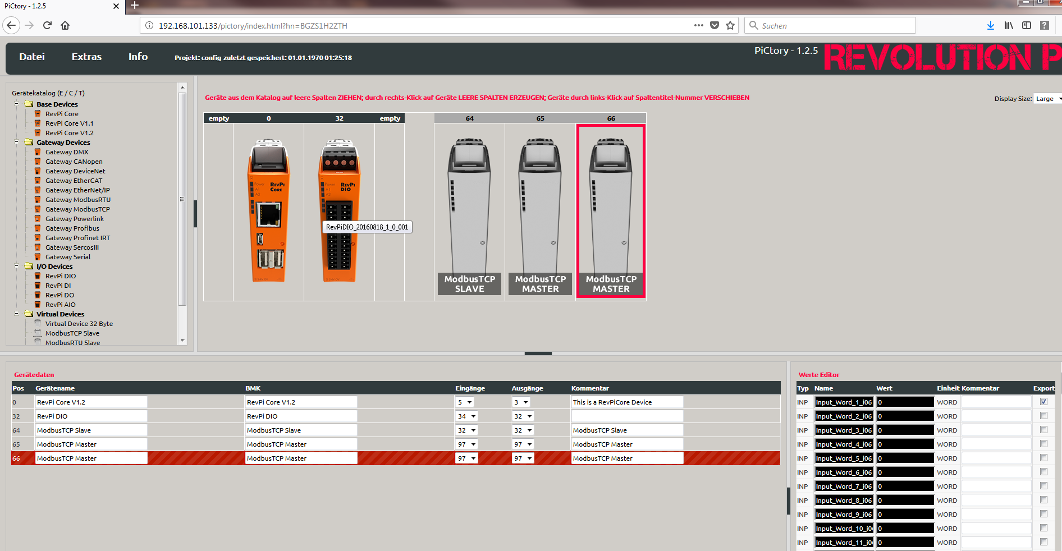Open Eingänge dropdown for ModbusTCP Slave row
Image resolution: width=1062 pixels, height=551 pixels.
tap(466, 430)
